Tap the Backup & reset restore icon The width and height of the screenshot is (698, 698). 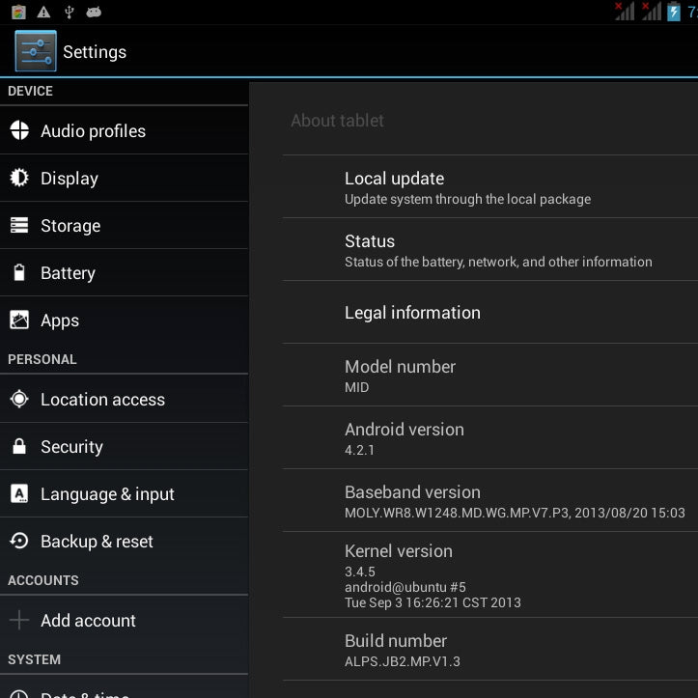19,541
